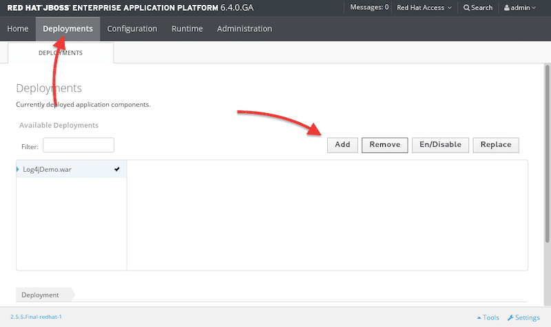Open the Administration tab
The width and height of the screenshot is (551, 327).
coord(245,29)
